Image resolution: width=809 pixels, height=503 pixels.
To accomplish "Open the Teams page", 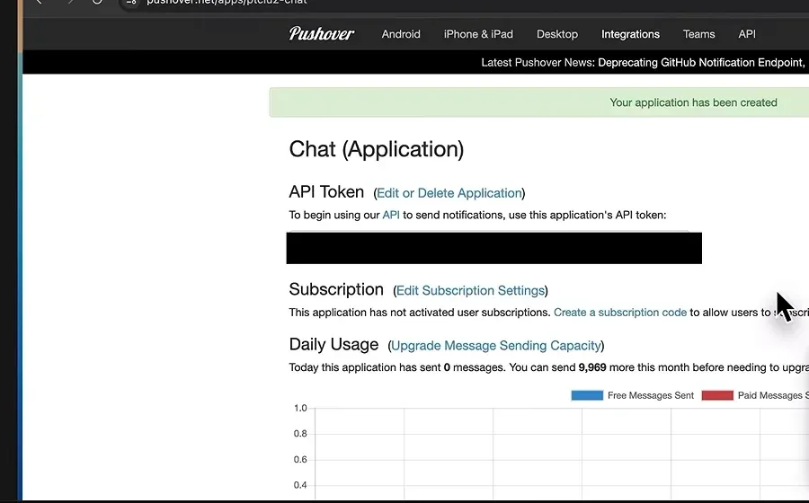I will pos(698,34).
